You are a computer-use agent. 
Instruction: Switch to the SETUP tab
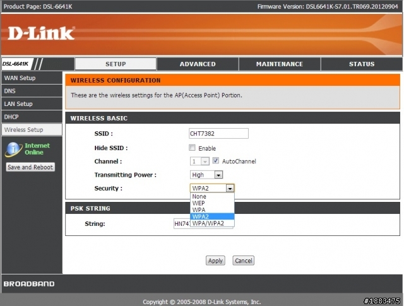point(116,64)
